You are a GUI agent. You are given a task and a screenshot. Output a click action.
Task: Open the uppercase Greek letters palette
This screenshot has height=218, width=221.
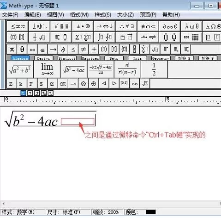(212, 26)
